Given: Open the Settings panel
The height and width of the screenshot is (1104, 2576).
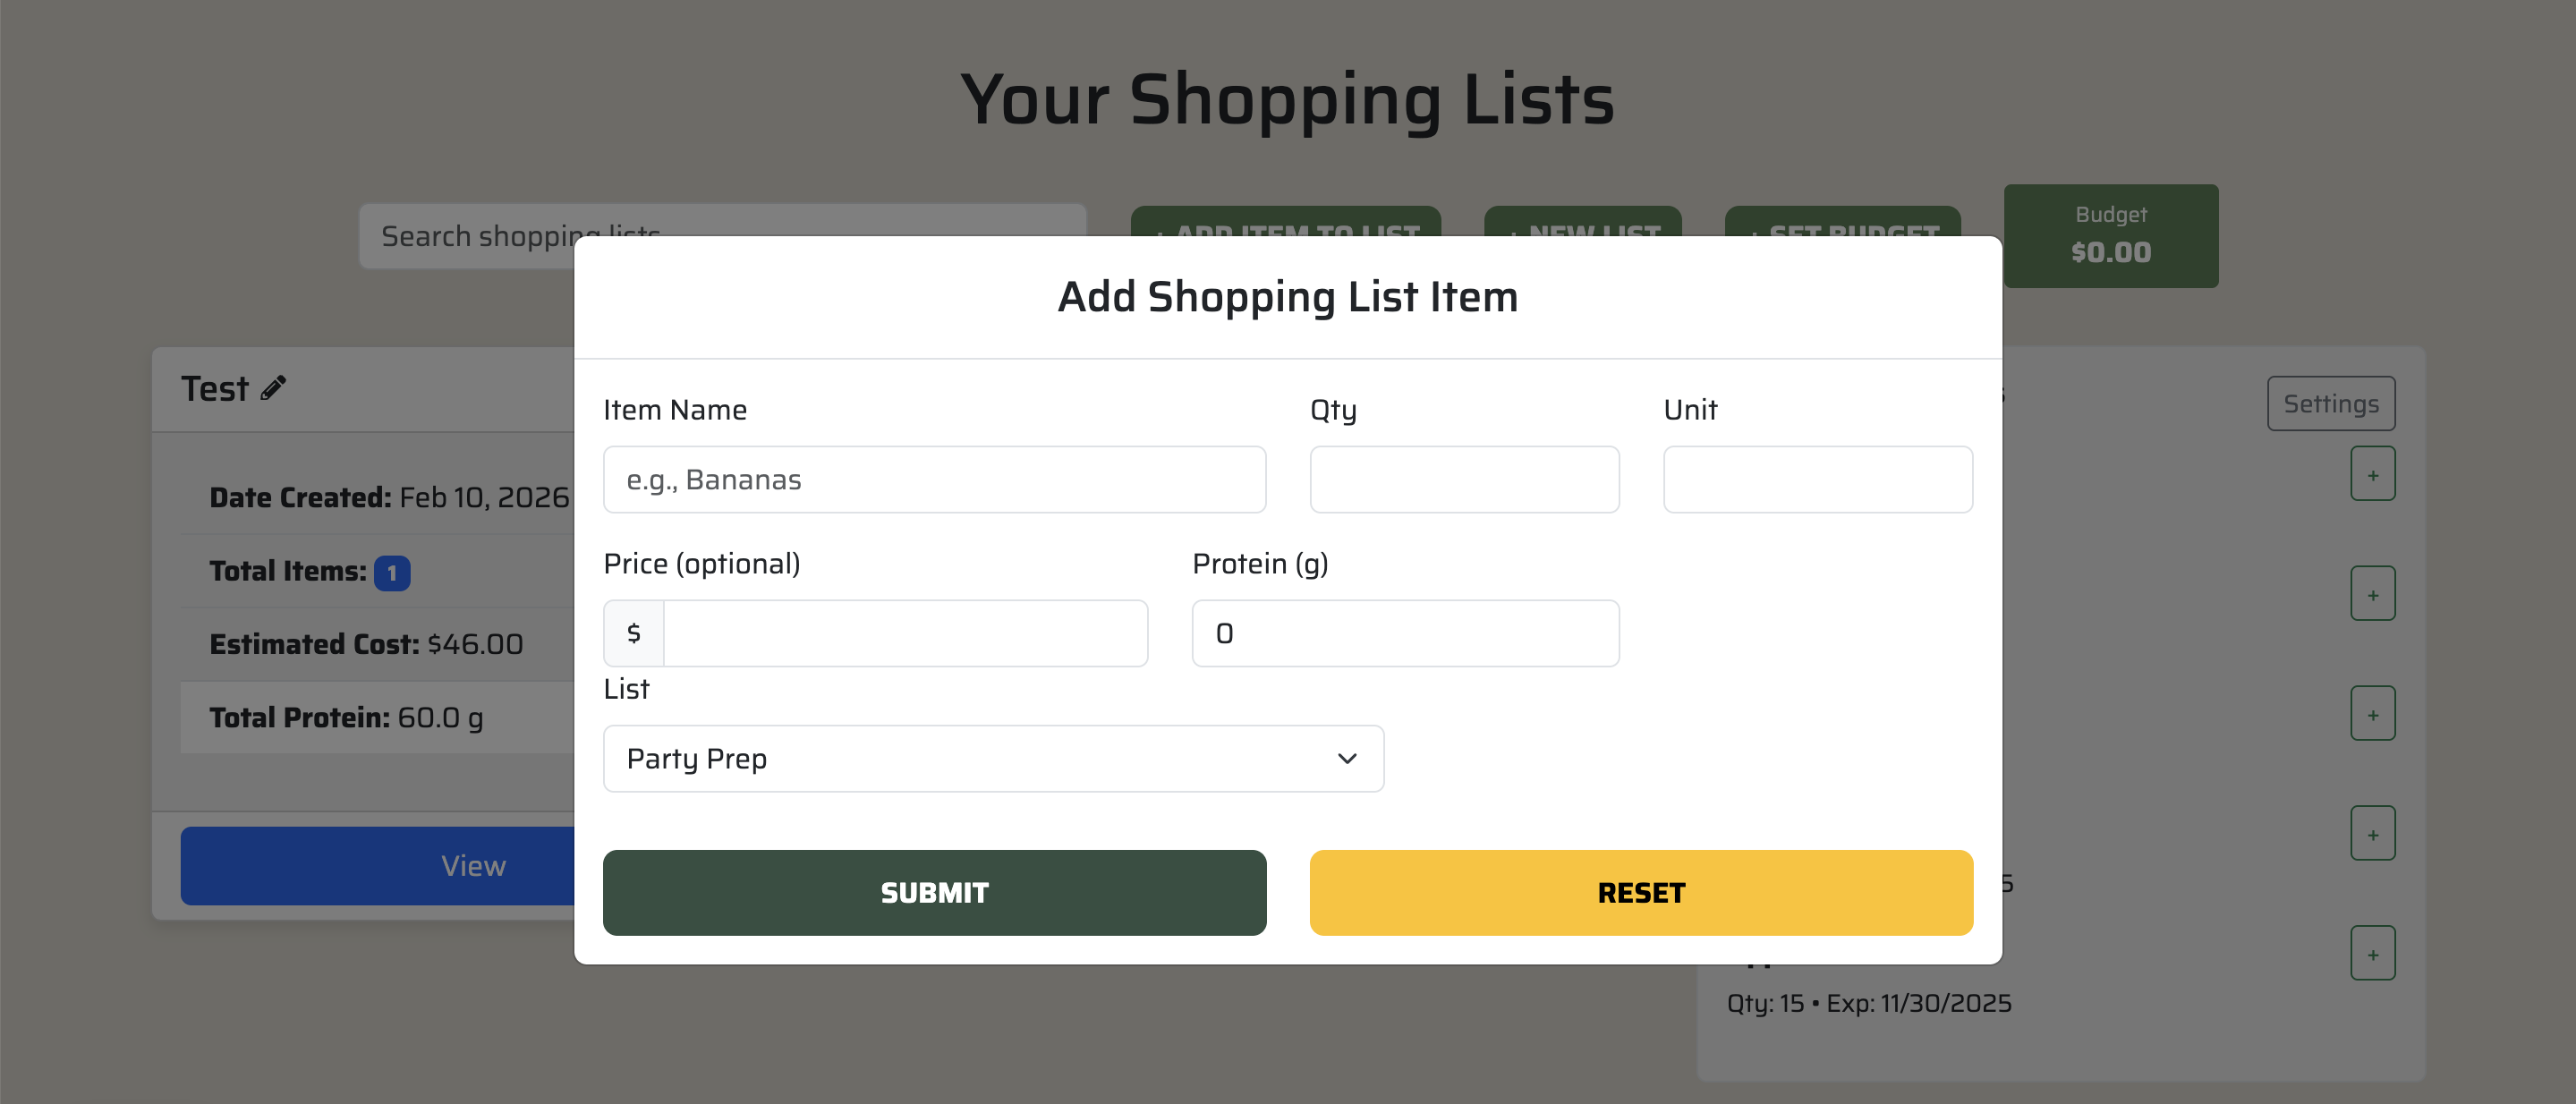Looking at the screenshot, I should coord(2331,404).
